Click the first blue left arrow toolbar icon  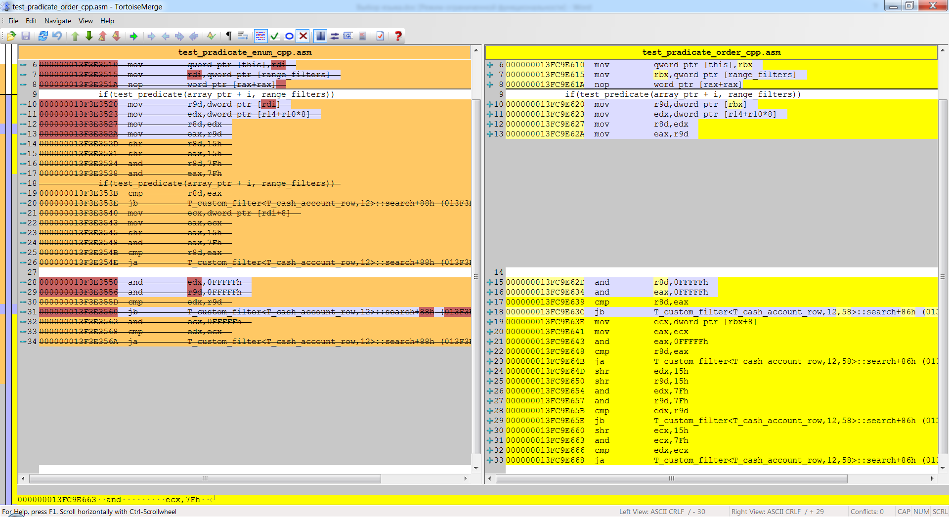point(166,36)
